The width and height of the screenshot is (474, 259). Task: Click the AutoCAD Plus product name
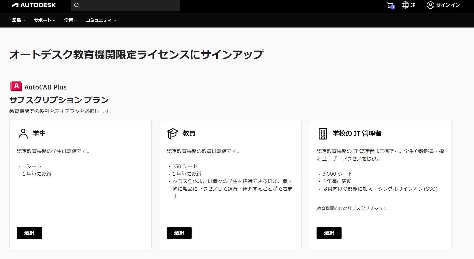tap(46, 87)
